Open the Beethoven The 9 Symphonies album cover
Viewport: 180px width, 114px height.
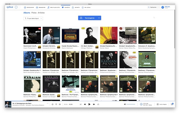click(x=70, y=84)
